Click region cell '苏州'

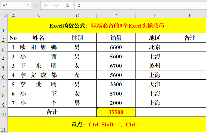pos(155,66)
